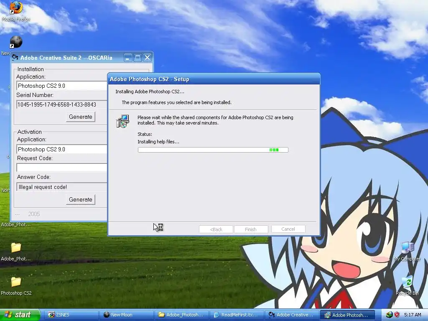Click the 'Installing help files...' status text
This screenshot has height=321, width=428.
[x=158, y=142]
